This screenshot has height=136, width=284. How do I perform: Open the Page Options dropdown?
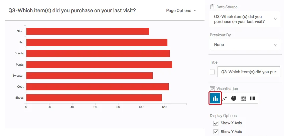181,11
